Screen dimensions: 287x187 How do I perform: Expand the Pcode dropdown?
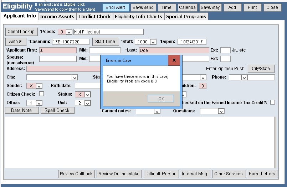[69, 32]
